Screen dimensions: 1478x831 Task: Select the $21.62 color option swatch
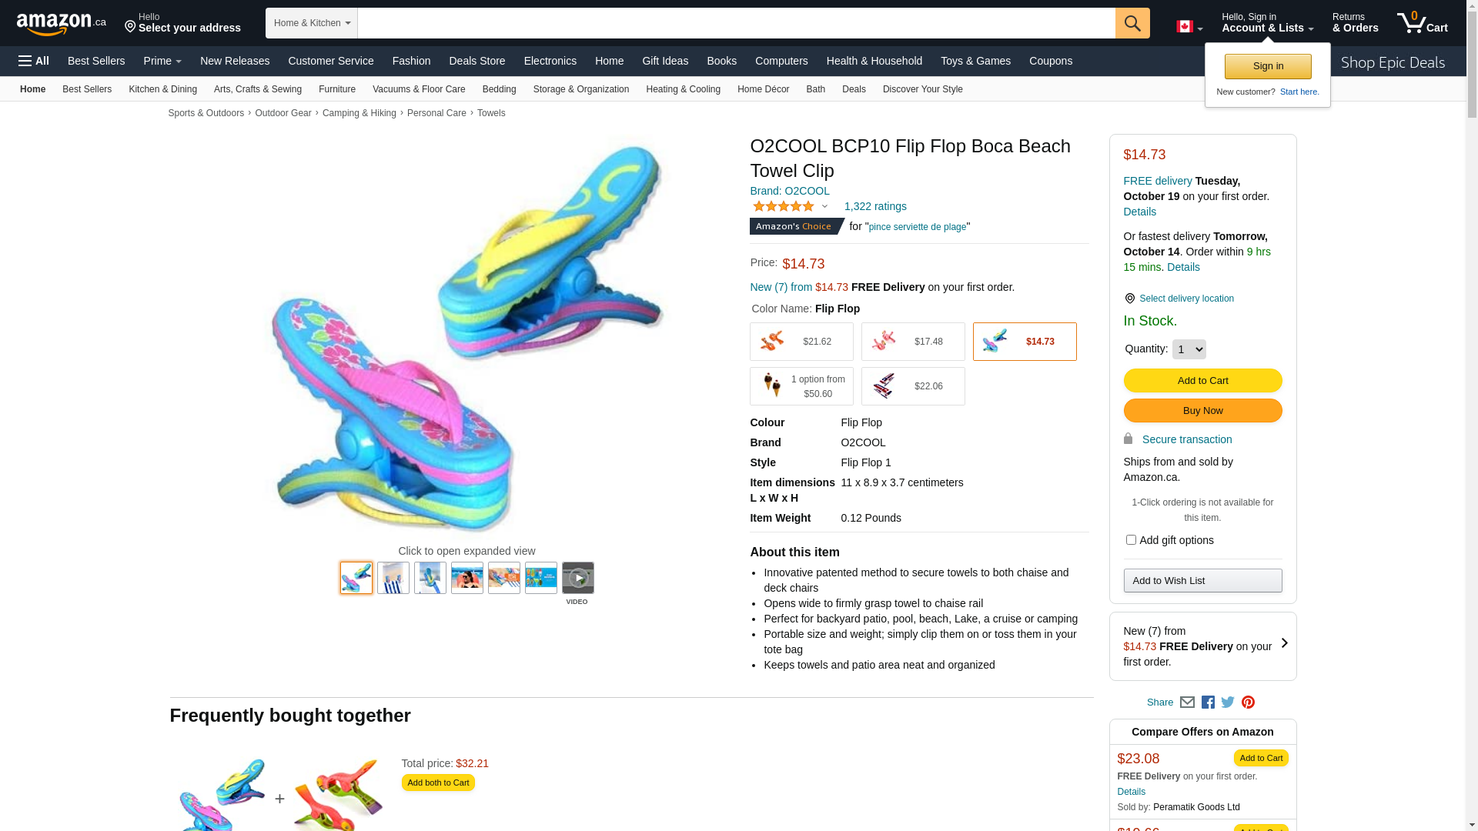(801, 342)
